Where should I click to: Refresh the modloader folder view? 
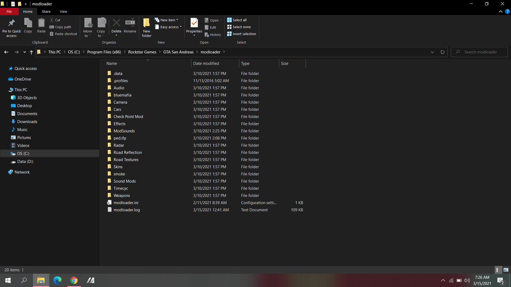(x=442, y=52)
